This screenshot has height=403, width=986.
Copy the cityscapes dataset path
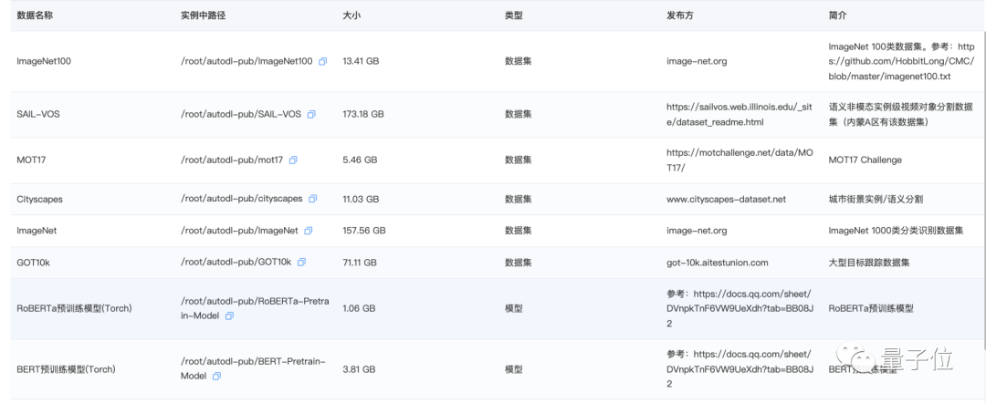(312, 199)
